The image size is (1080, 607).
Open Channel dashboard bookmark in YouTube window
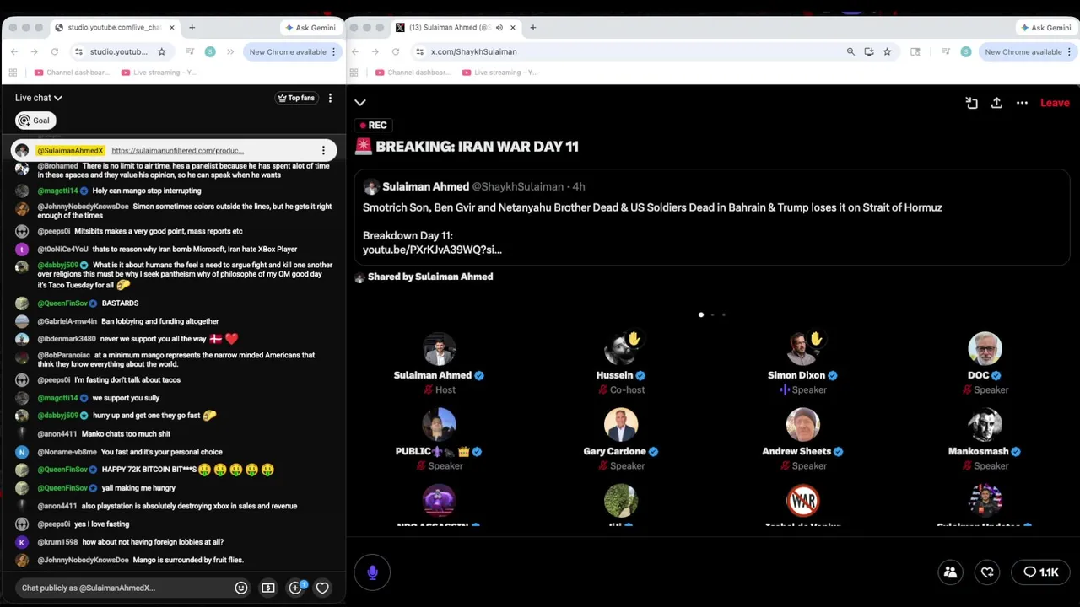pos(72,73)
